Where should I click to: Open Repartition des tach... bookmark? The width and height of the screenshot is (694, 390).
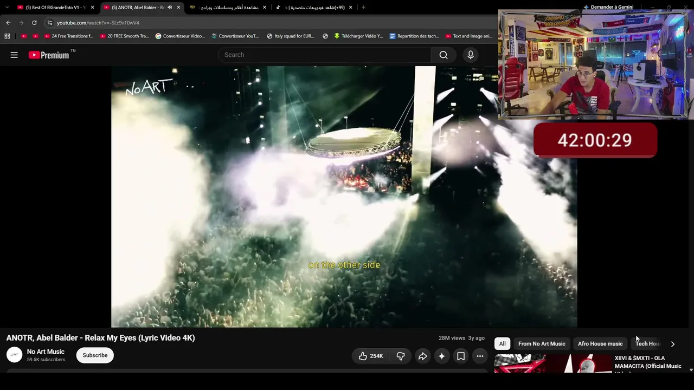click(414, 36)
